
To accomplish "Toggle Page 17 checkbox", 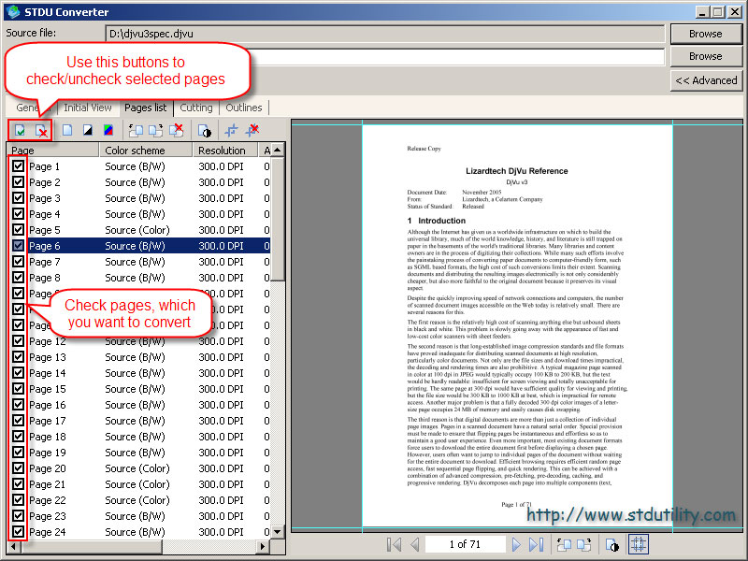I will point(18,421).
